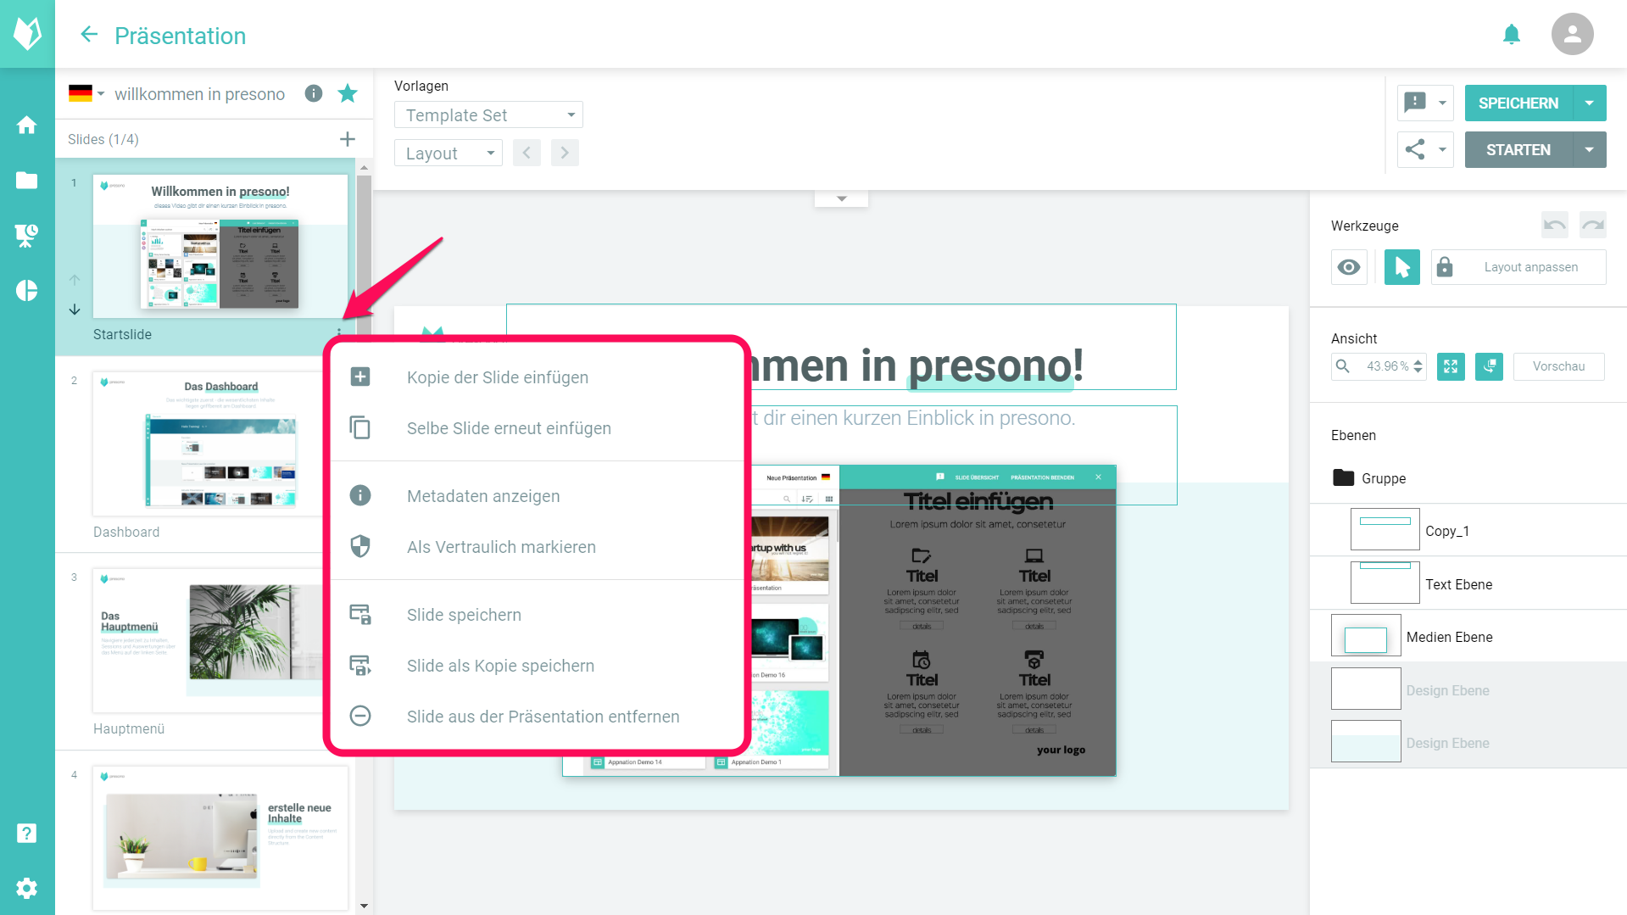Select the erstelle neue Inhalte slide

220,838
